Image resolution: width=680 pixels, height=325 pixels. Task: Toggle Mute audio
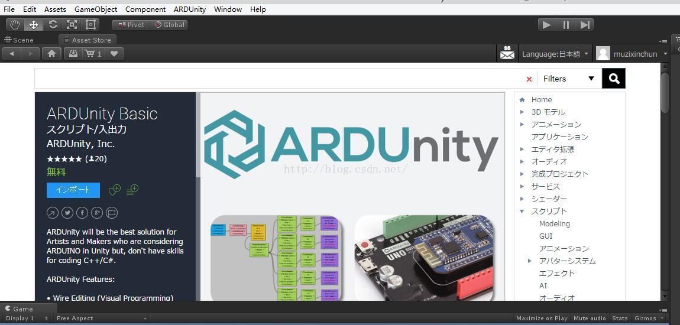[x=590, y=318]
